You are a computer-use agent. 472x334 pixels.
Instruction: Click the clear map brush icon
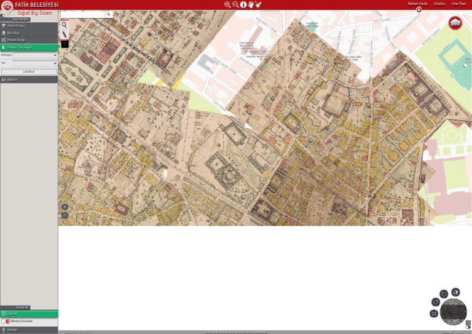point(259,4)
